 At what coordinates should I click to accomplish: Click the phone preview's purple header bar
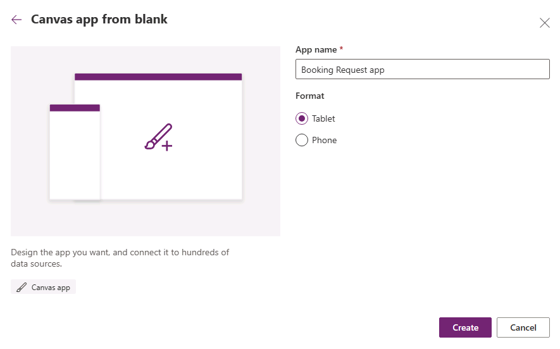(75, 108)
